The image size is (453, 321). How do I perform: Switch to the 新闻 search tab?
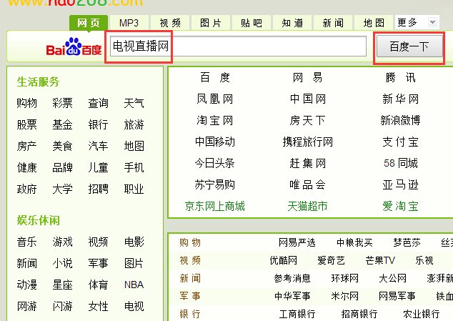333,23
